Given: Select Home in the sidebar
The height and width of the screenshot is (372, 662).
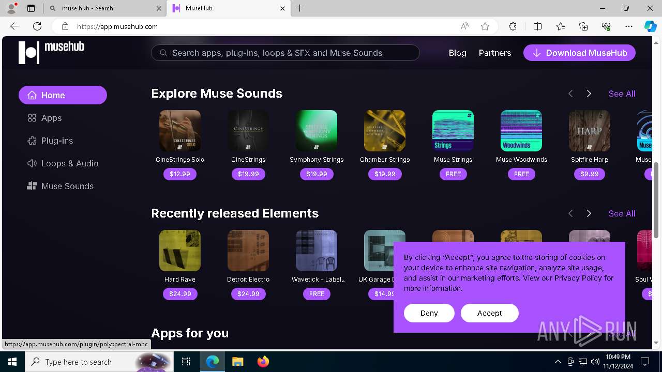Looking at the screenshot, I should [x=63, y=95].
